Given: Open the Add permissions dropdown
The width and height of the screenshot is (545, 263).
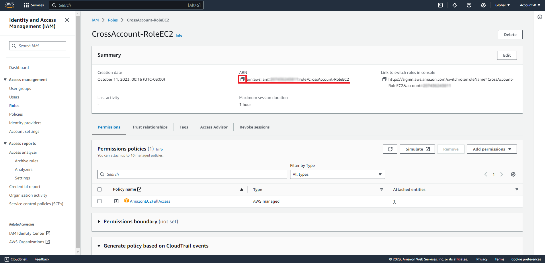Looking at the screenshot, I should tap(492, 149).
